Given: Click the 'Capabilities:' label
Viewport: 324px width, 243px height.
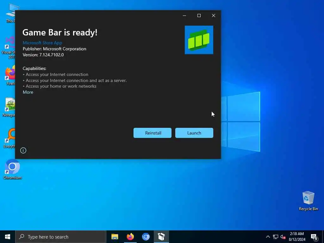Looking at the screenshot, I should [34, 68].
